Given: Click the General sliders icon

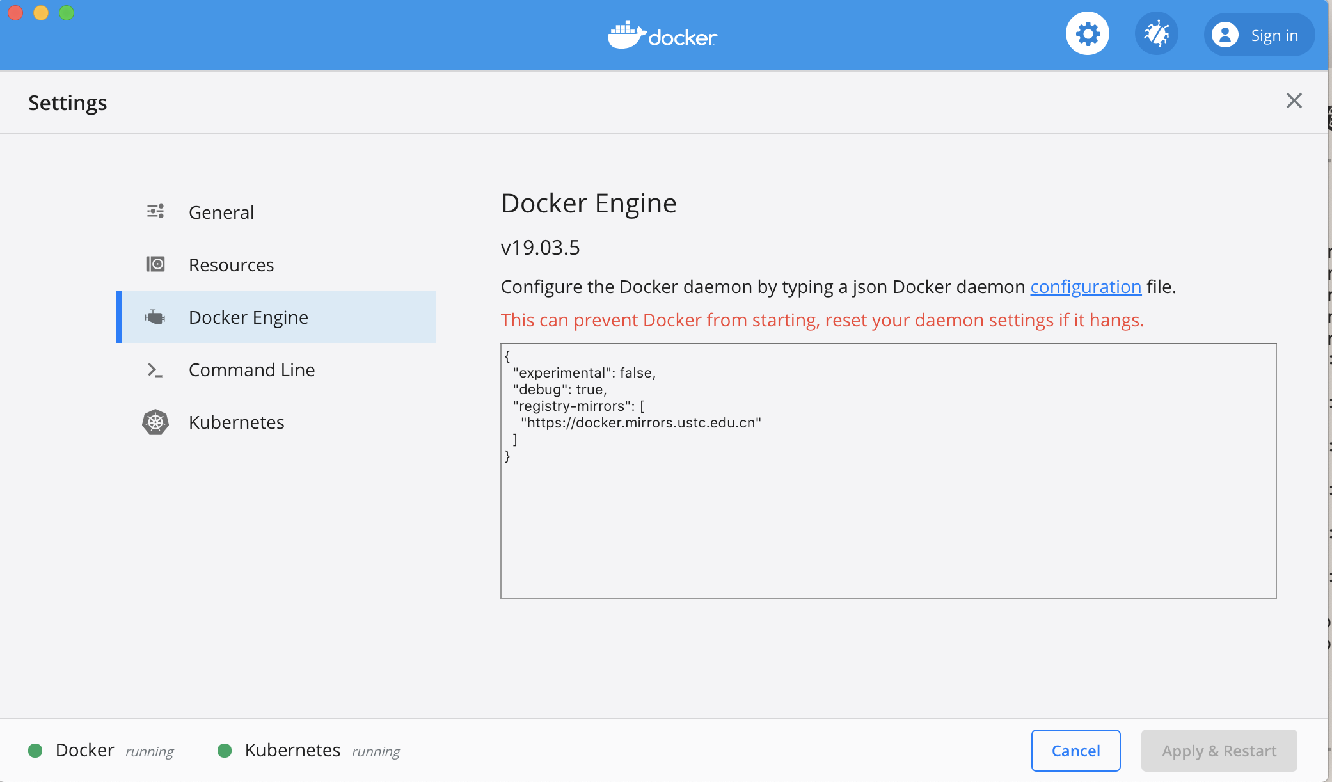Looking at the screenshot, I should pos(155,212).
